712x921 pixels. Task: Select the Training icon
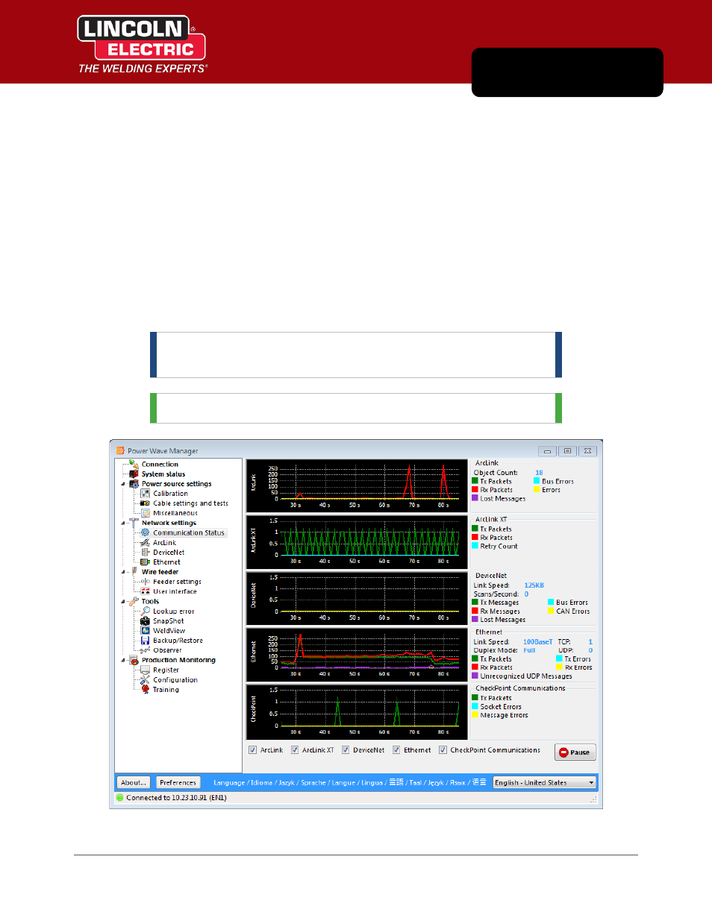(x=146, y=689)
